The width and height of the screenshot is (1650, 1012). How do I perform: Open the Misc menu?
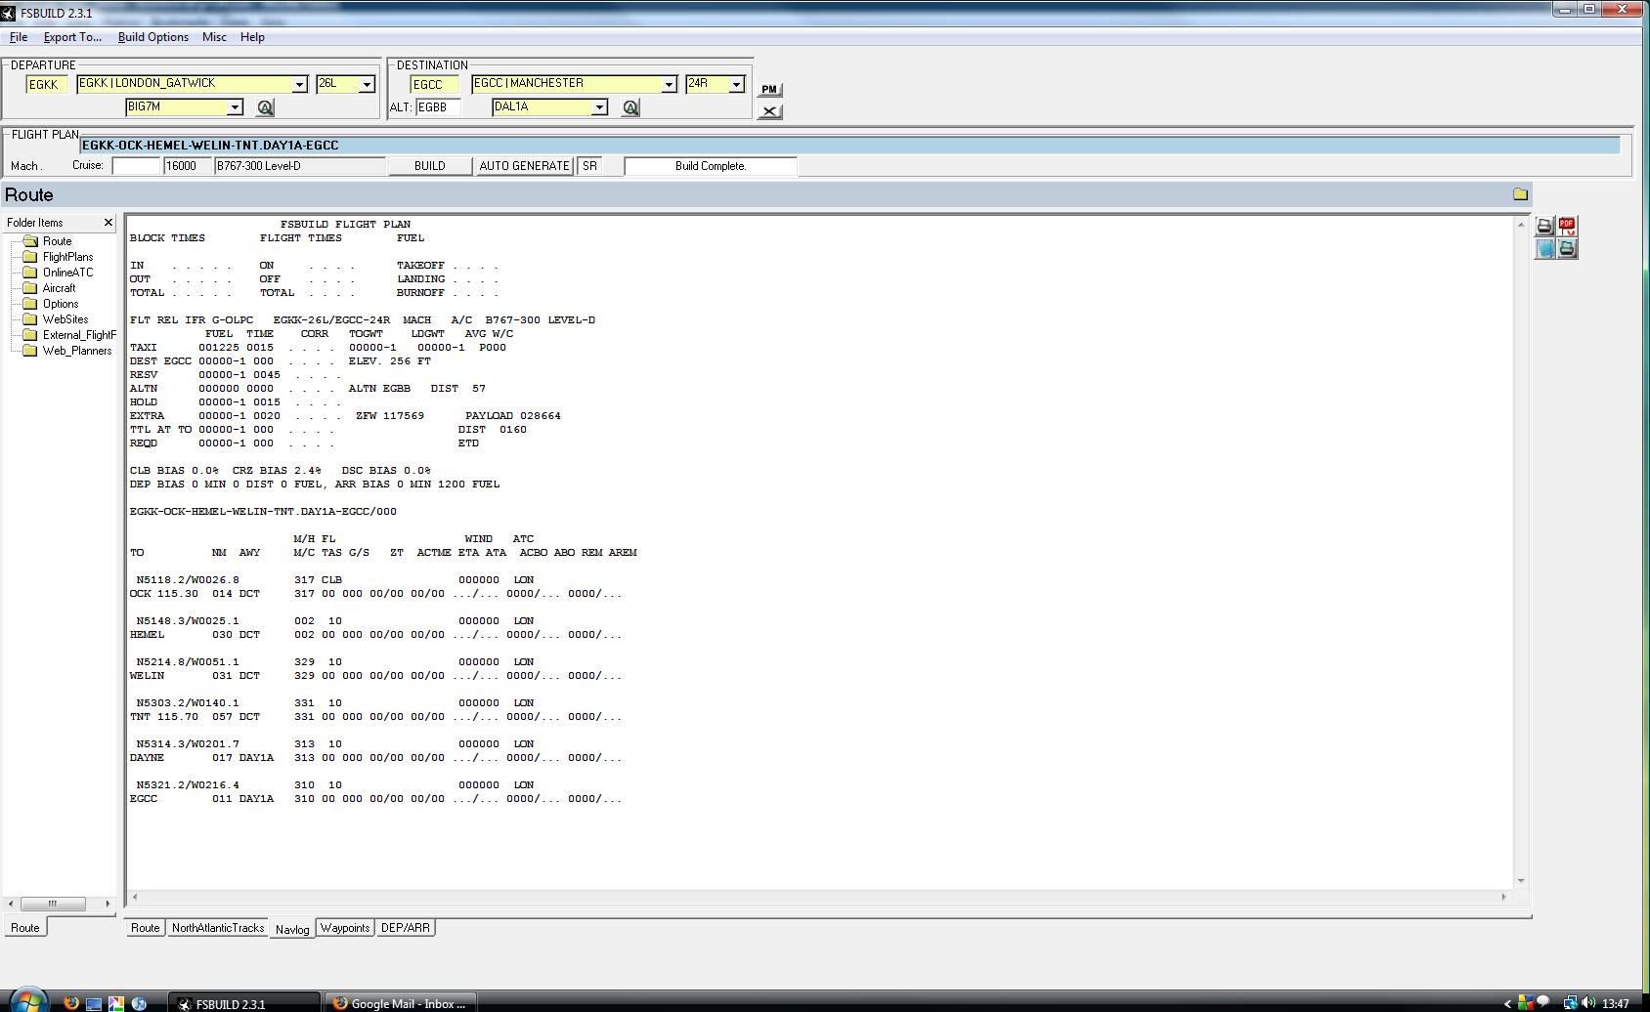214,37
